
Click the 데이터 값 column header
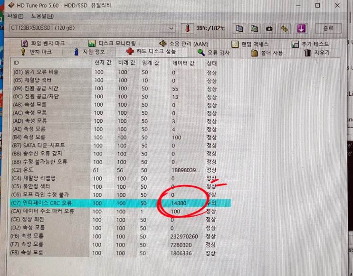[x=183, y=63]
